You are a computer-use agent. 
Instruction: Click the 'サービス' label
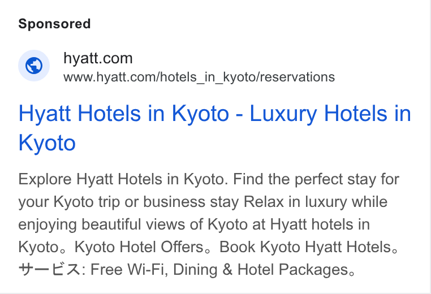(50, 269)
